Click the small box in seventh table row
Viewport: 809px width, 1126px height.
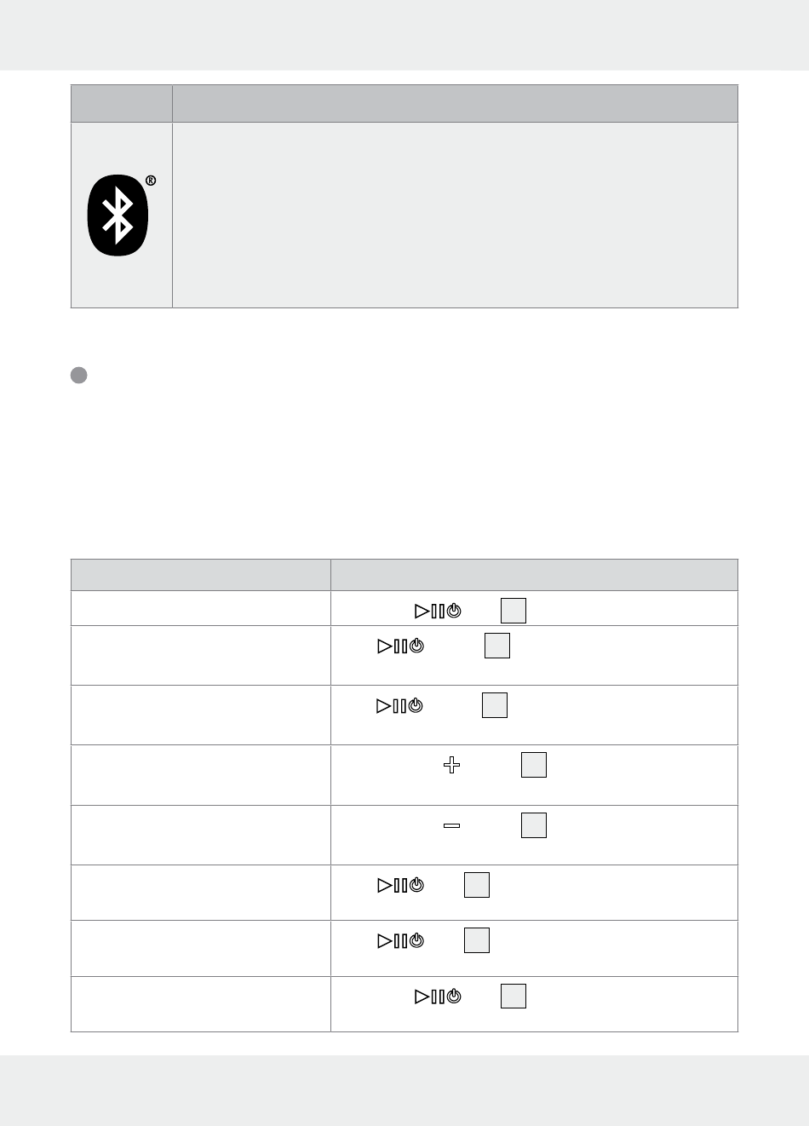(x=477, y=940)
